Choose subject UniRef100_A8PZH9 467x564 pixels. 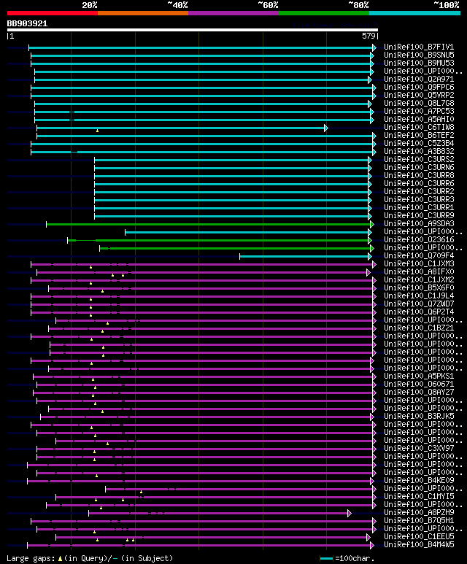(x=419, y=512)
